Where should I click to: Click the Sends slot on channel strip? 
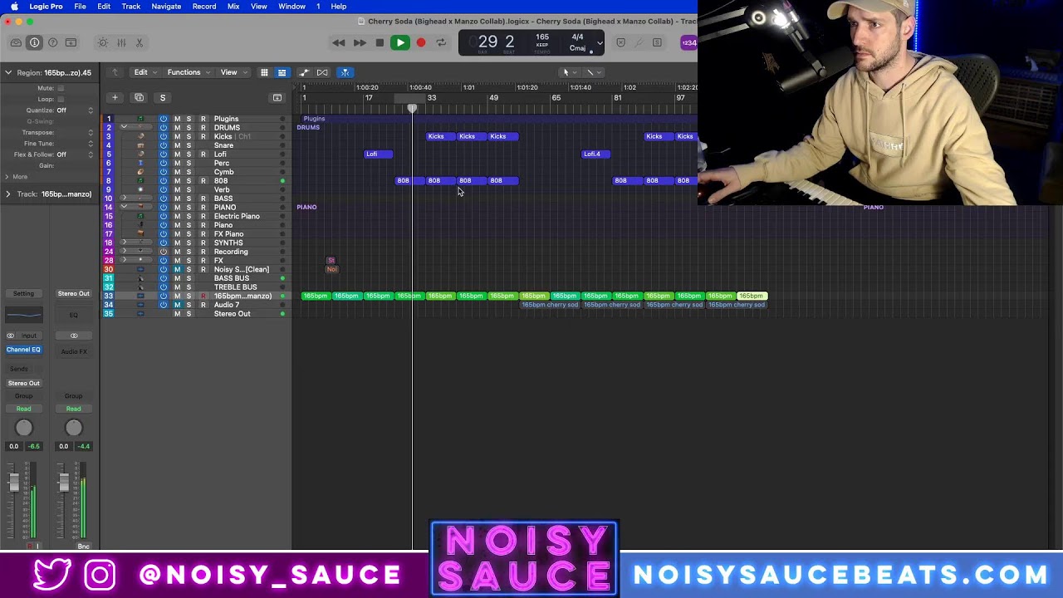pyautogui.click(x=19, y=369)
